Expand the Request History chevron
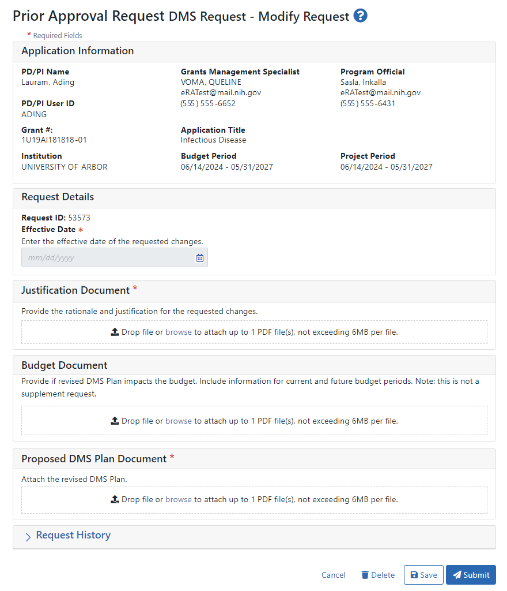The image size is (507, 591). pyautogui.click(x=28, y=537)
